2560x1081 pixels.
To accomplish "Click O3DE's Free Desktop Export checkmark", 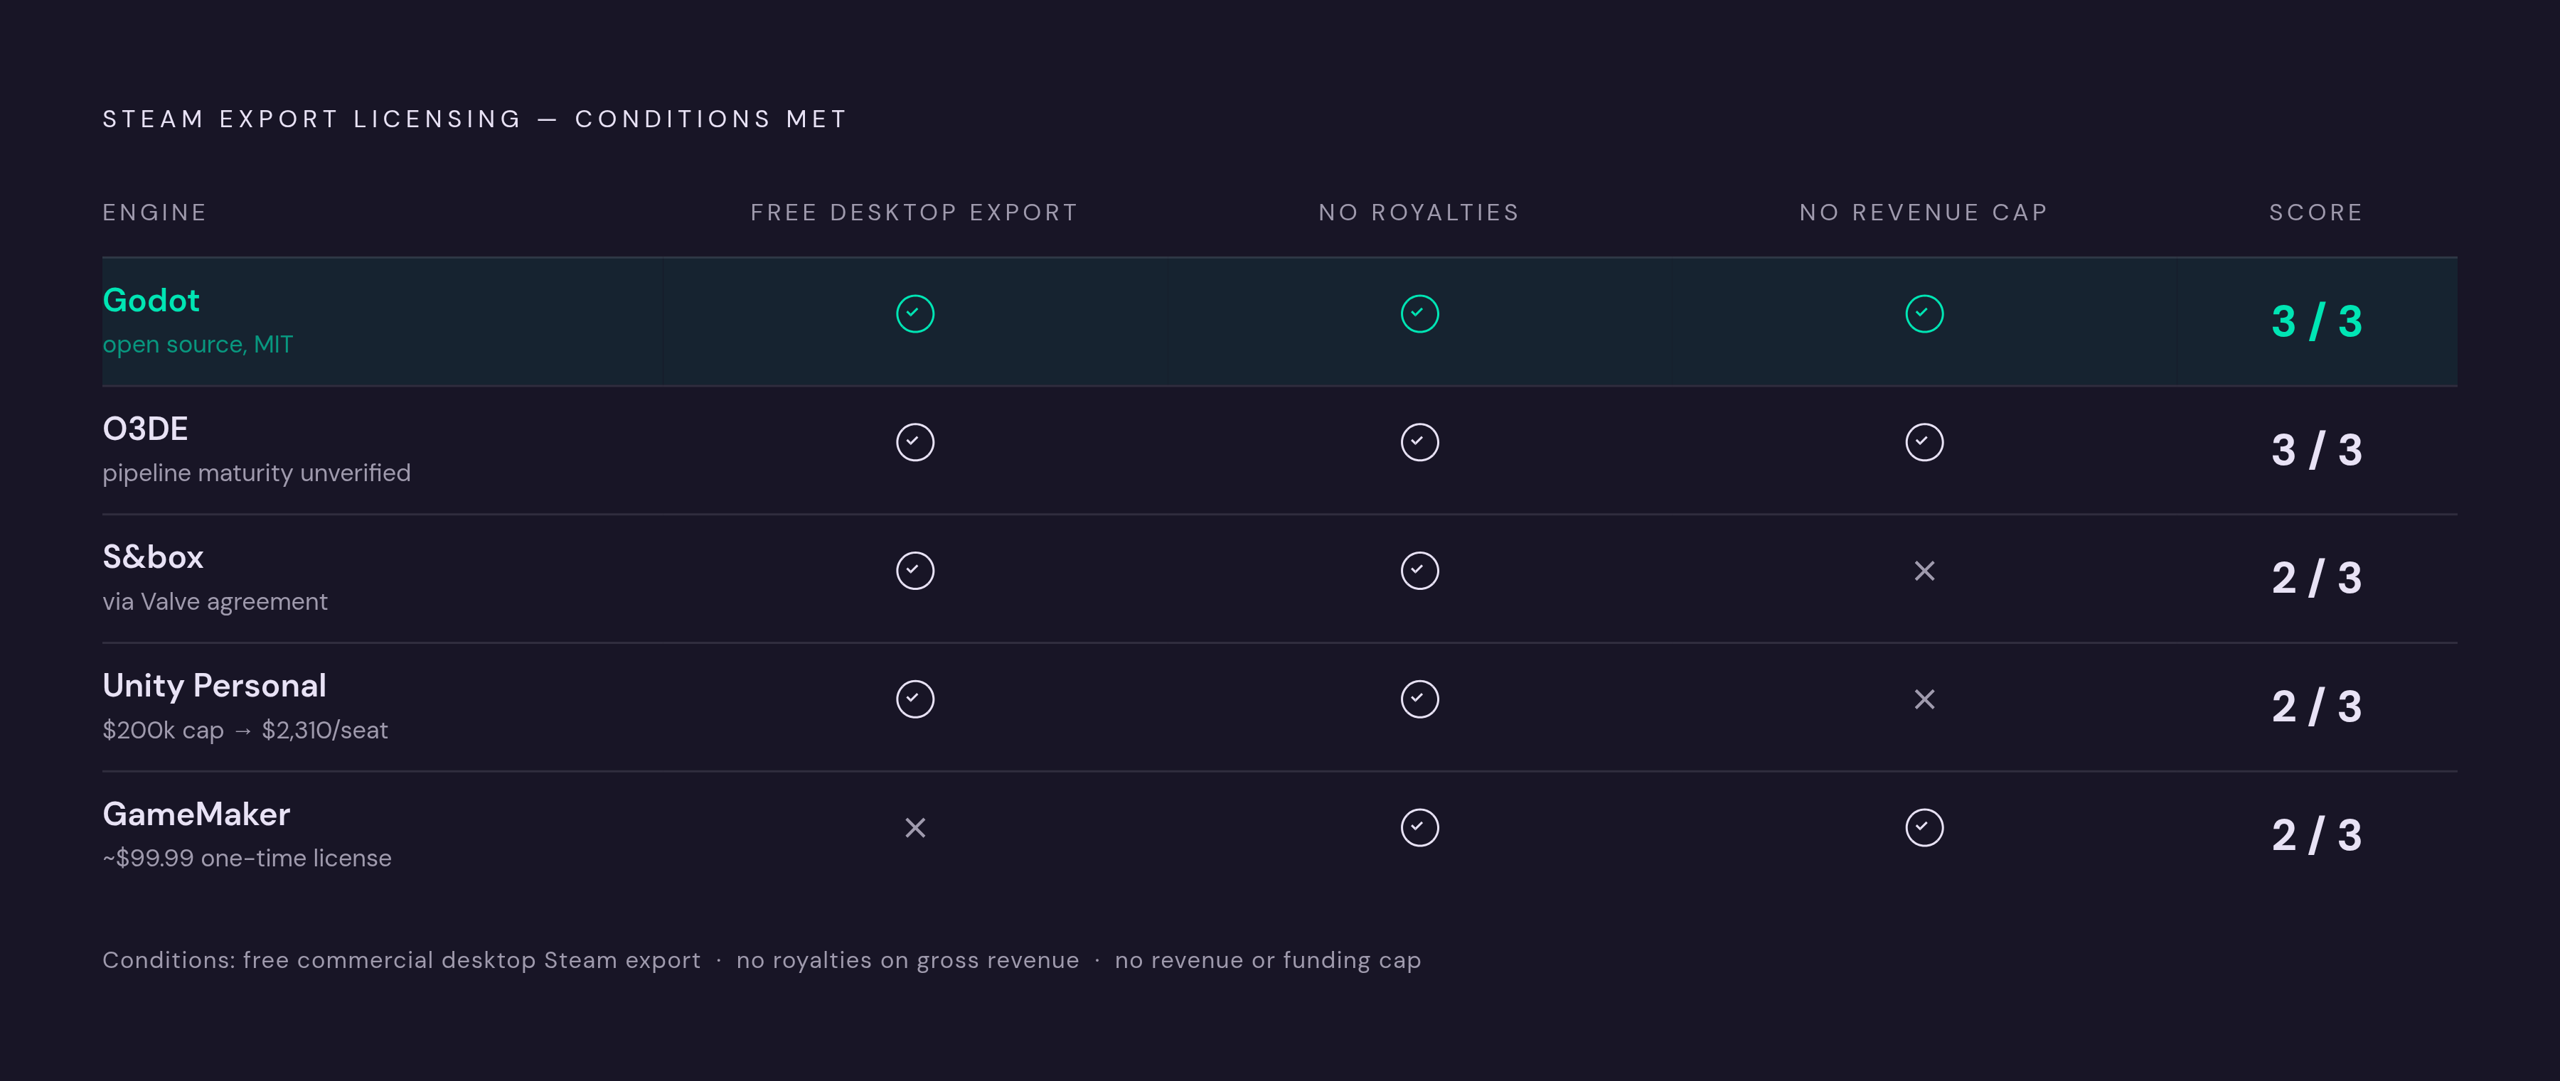I will 914,442.
